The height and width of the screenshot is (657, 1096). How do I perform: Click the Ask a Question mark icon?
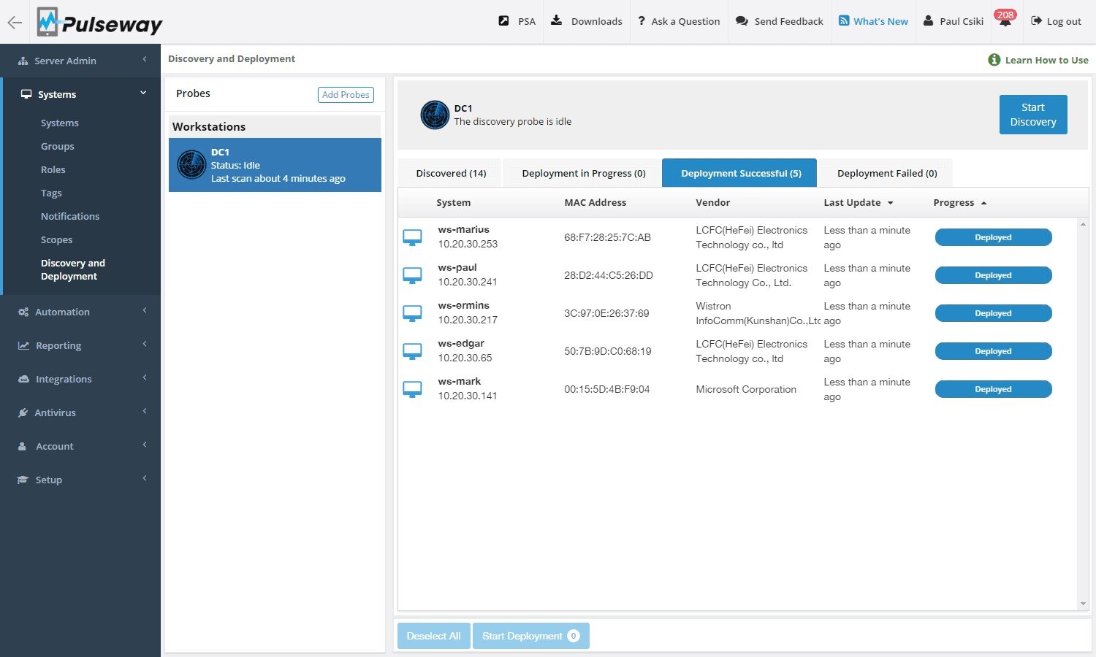coord(641,21)
